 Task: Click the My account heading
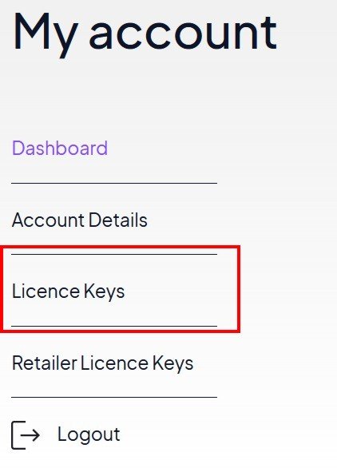point(145,34)
